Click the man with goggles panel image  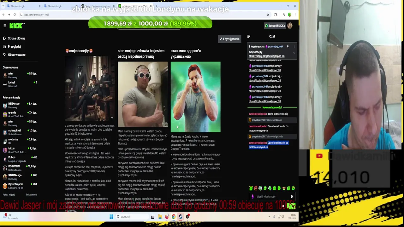(143, 94)
